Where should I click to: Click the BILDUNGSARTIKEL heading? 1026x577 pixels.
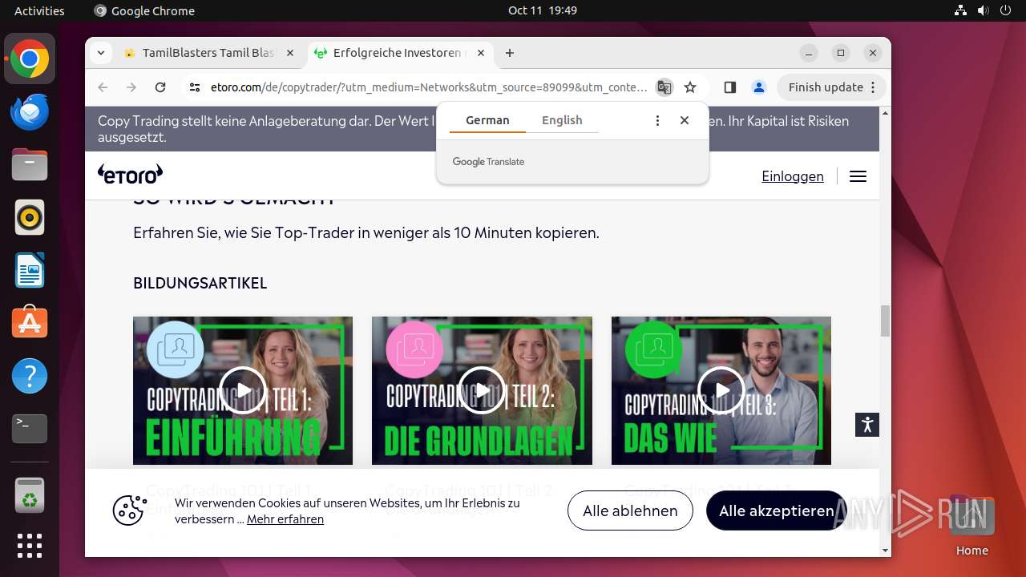(200, 283)
